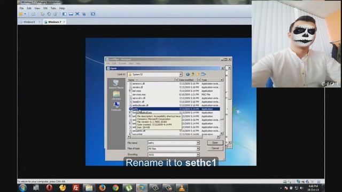
Task: Close the Windows 7 tab
Action: [64, 22]
